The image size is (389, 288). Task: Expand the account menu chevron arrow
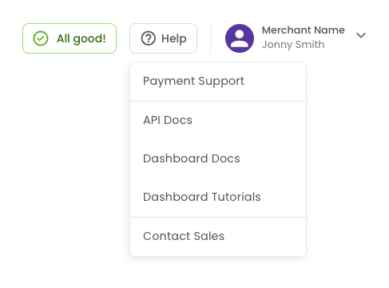[361, 35]
